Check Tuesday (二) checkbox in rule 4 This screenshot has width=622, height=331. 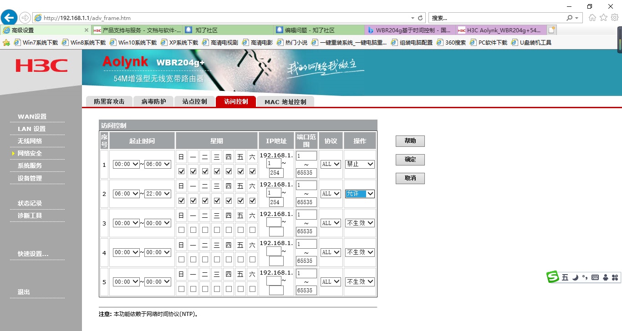click(x=205, y=259)
